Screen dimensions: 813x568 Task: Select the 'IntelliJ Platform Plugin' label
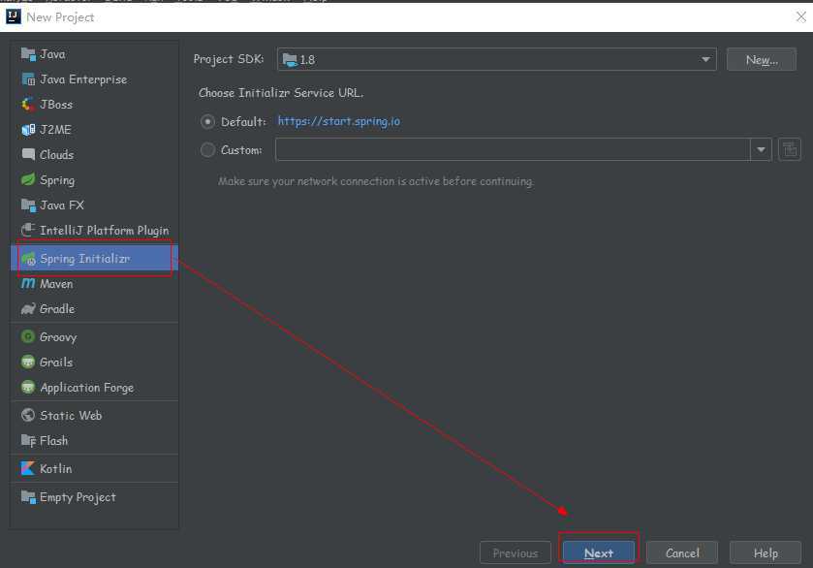click(105, 231)
